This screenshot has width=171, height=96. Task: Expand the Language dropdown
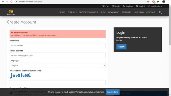point(58,65)
